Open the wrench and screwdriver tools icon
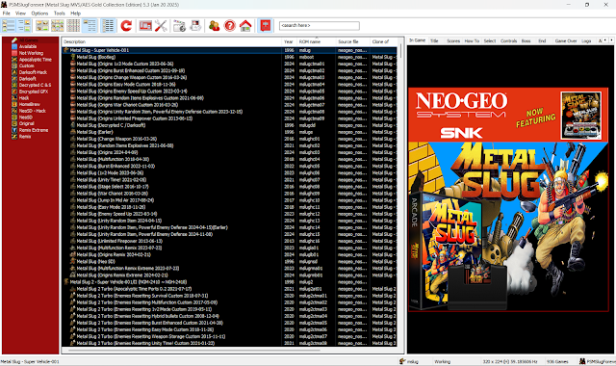616x366 pixels. pos(161,26)
